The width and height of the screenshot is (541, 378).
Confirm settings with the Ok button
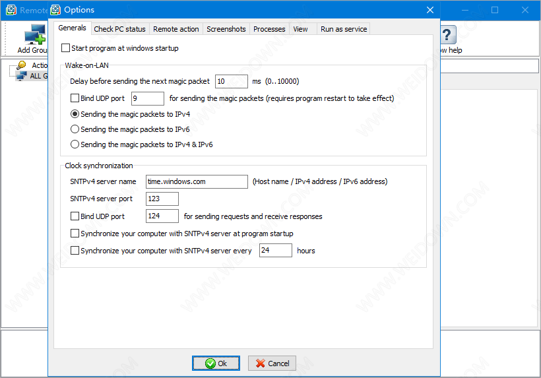point(216,363)
